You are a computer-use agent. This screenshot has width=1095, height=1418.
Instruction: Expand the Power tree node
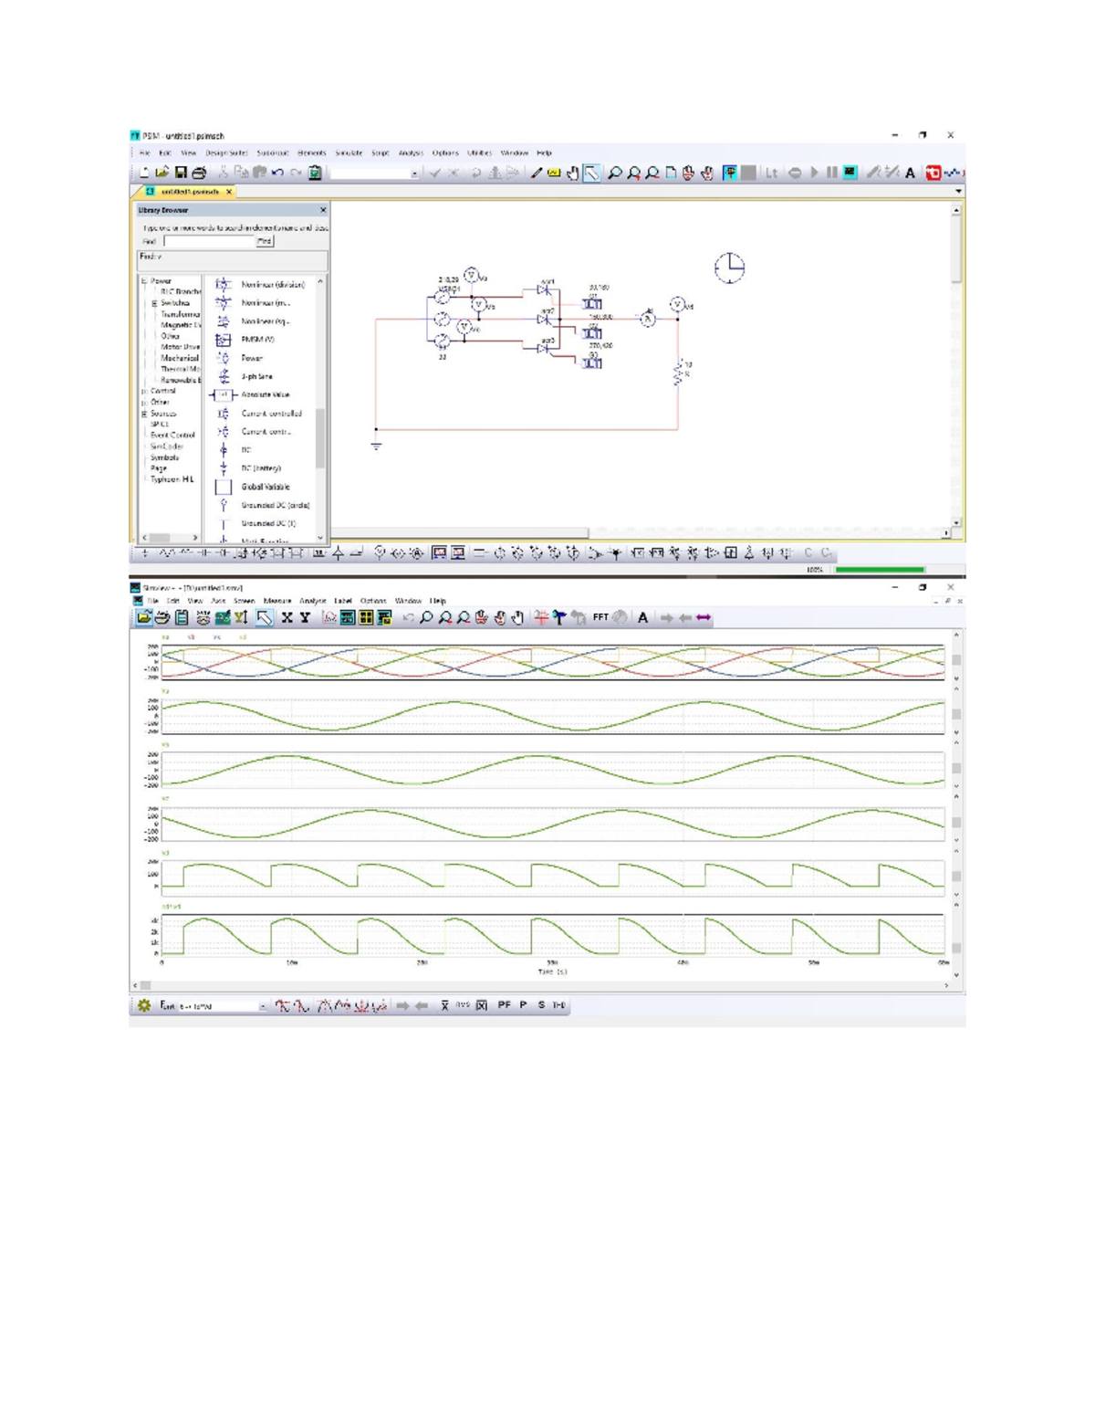pyautogui.click(x=144, y=281)
